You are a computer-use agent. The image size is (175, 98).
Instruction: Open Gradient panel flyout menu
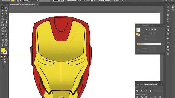point(164,26)
